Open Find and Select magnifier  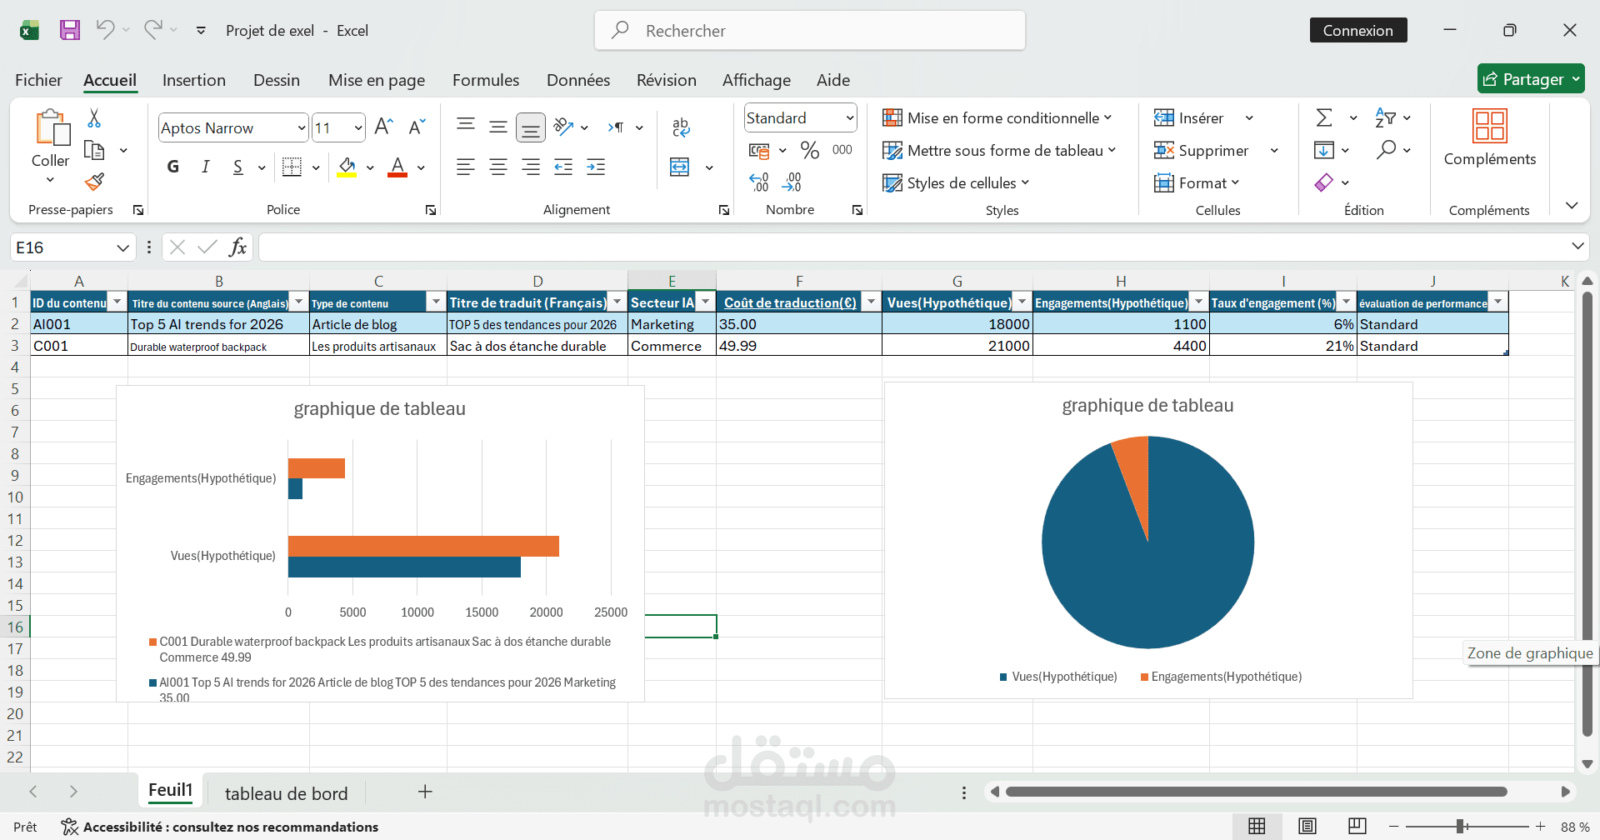tap(1386, 149)
